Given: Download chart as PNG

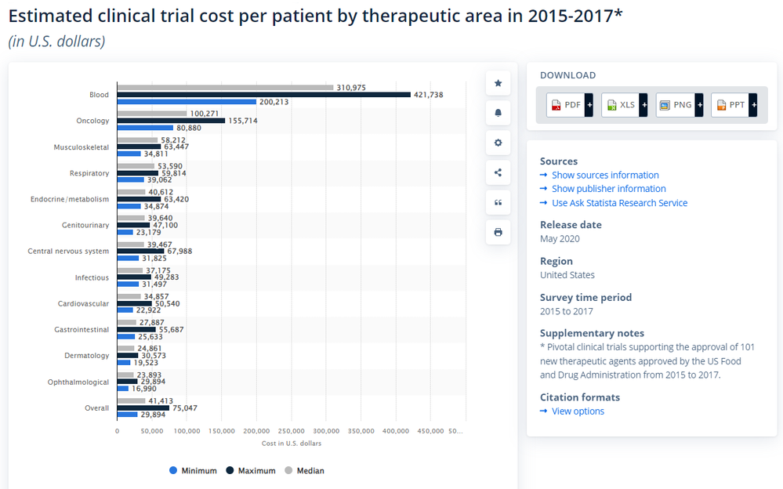Looking at the screenshot, I should point(675,105).
